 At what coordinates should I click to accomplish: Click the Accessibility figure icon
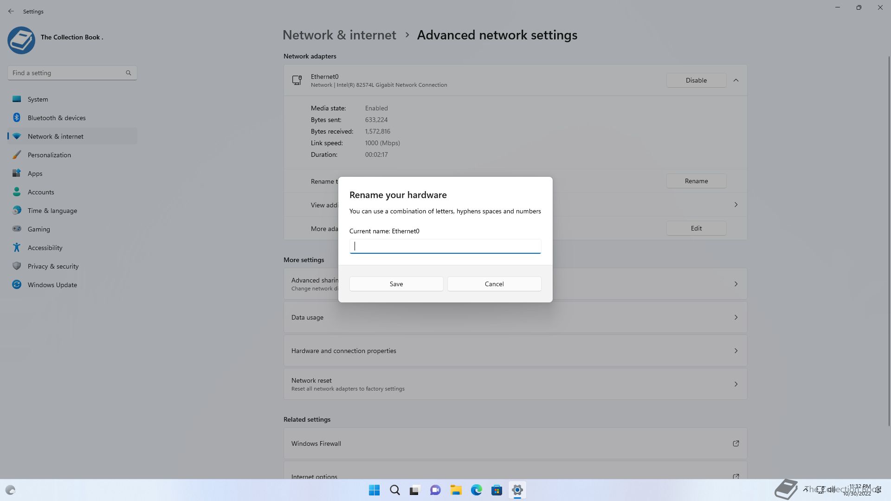17,248
